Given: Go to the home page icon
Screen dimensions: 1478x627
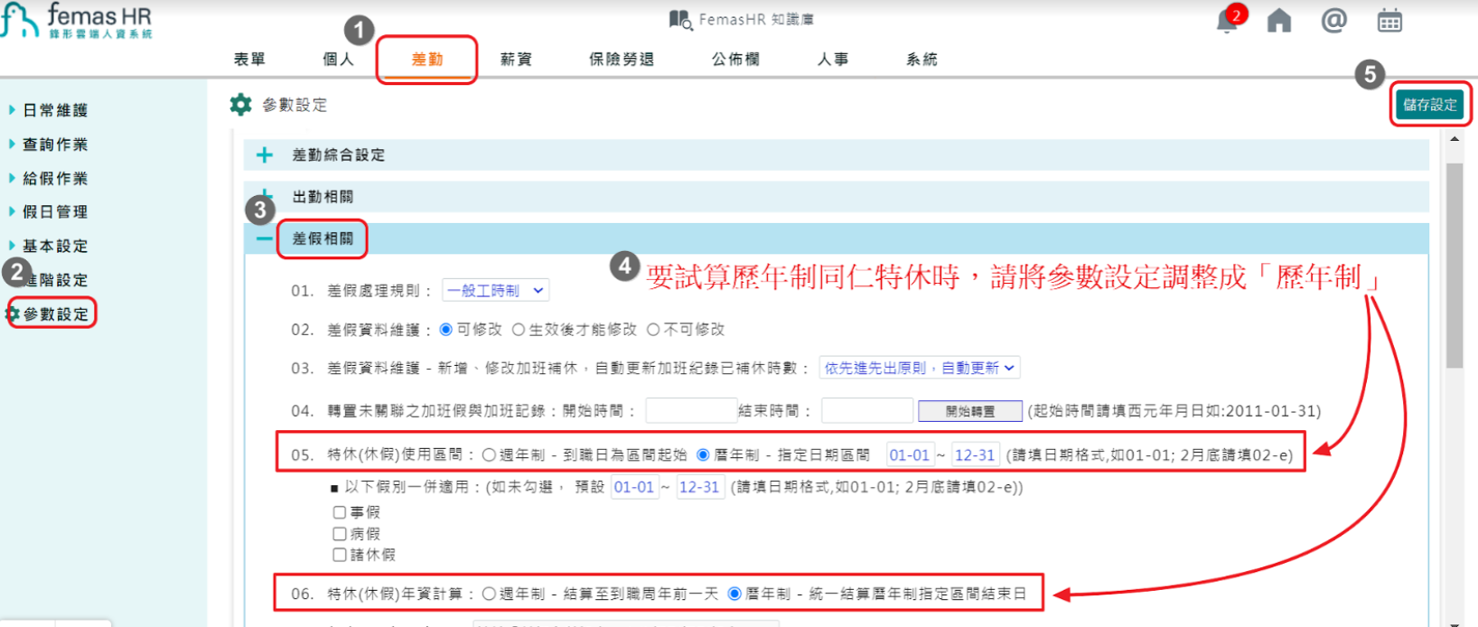Looking at the screenshot, I should click(x=1279, y=20).
